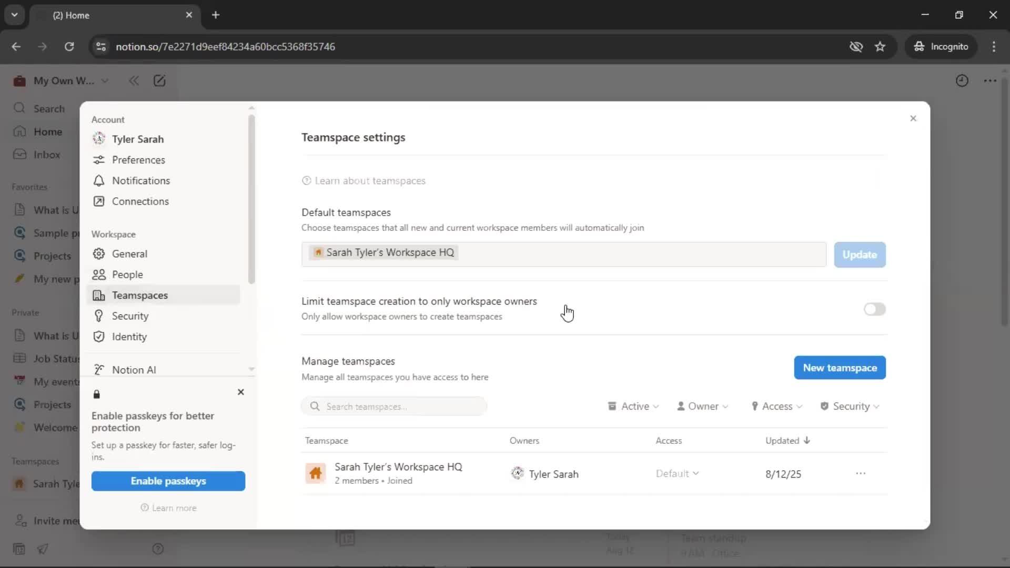The height and width of the screenshot is (568, 1010).
Task: Open browser menu three dots
Action: [994, 46]
